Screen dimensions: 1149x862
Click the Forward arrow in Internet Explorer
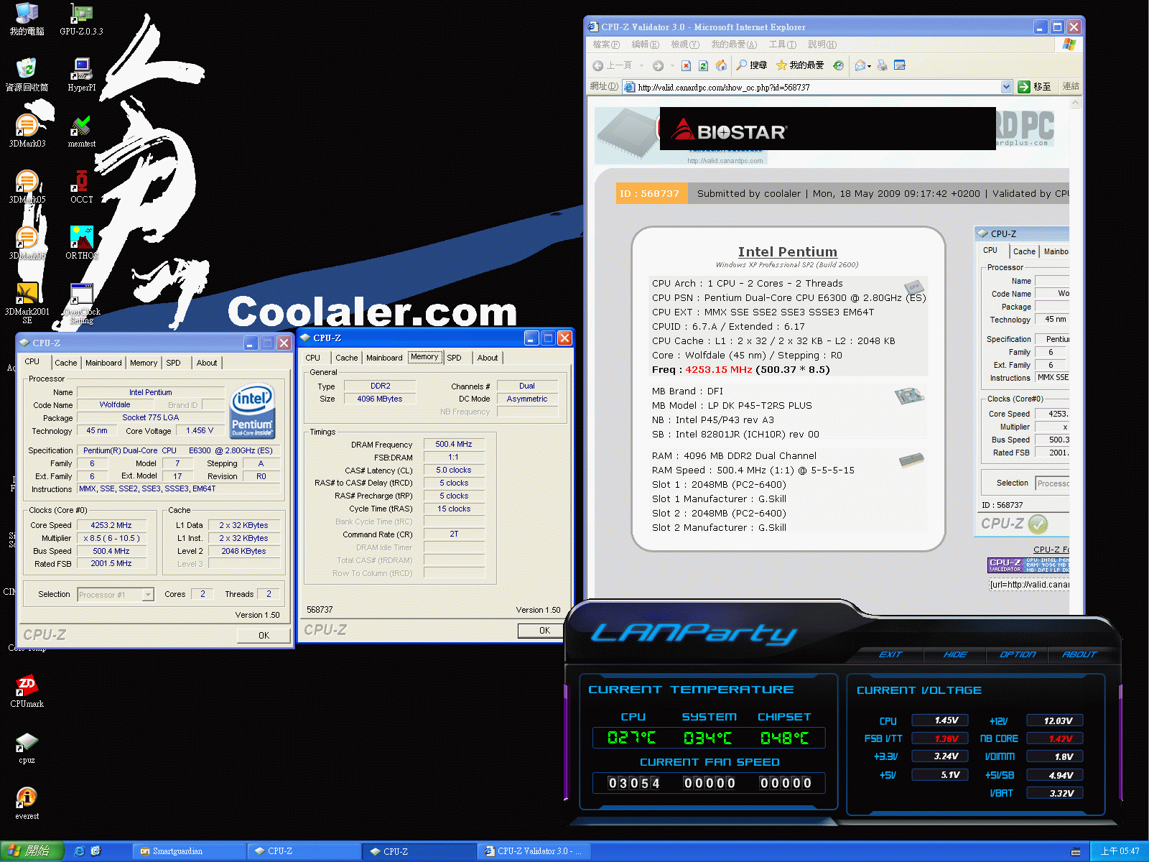point(658,65)
